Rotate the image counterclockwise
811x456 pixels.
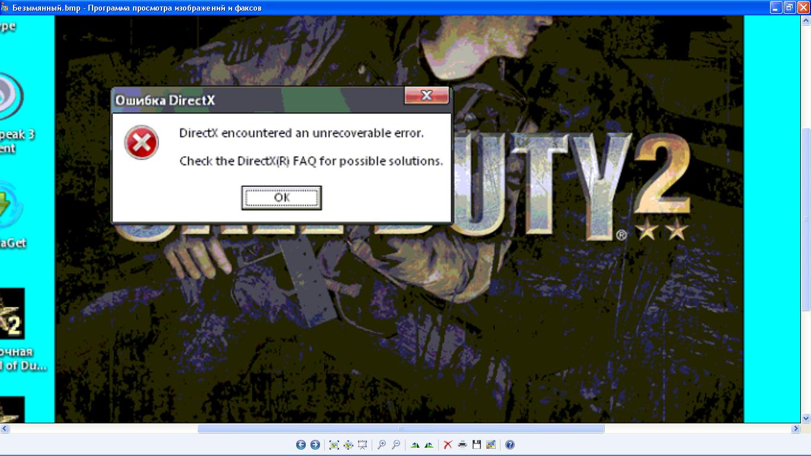click(429, 445)
